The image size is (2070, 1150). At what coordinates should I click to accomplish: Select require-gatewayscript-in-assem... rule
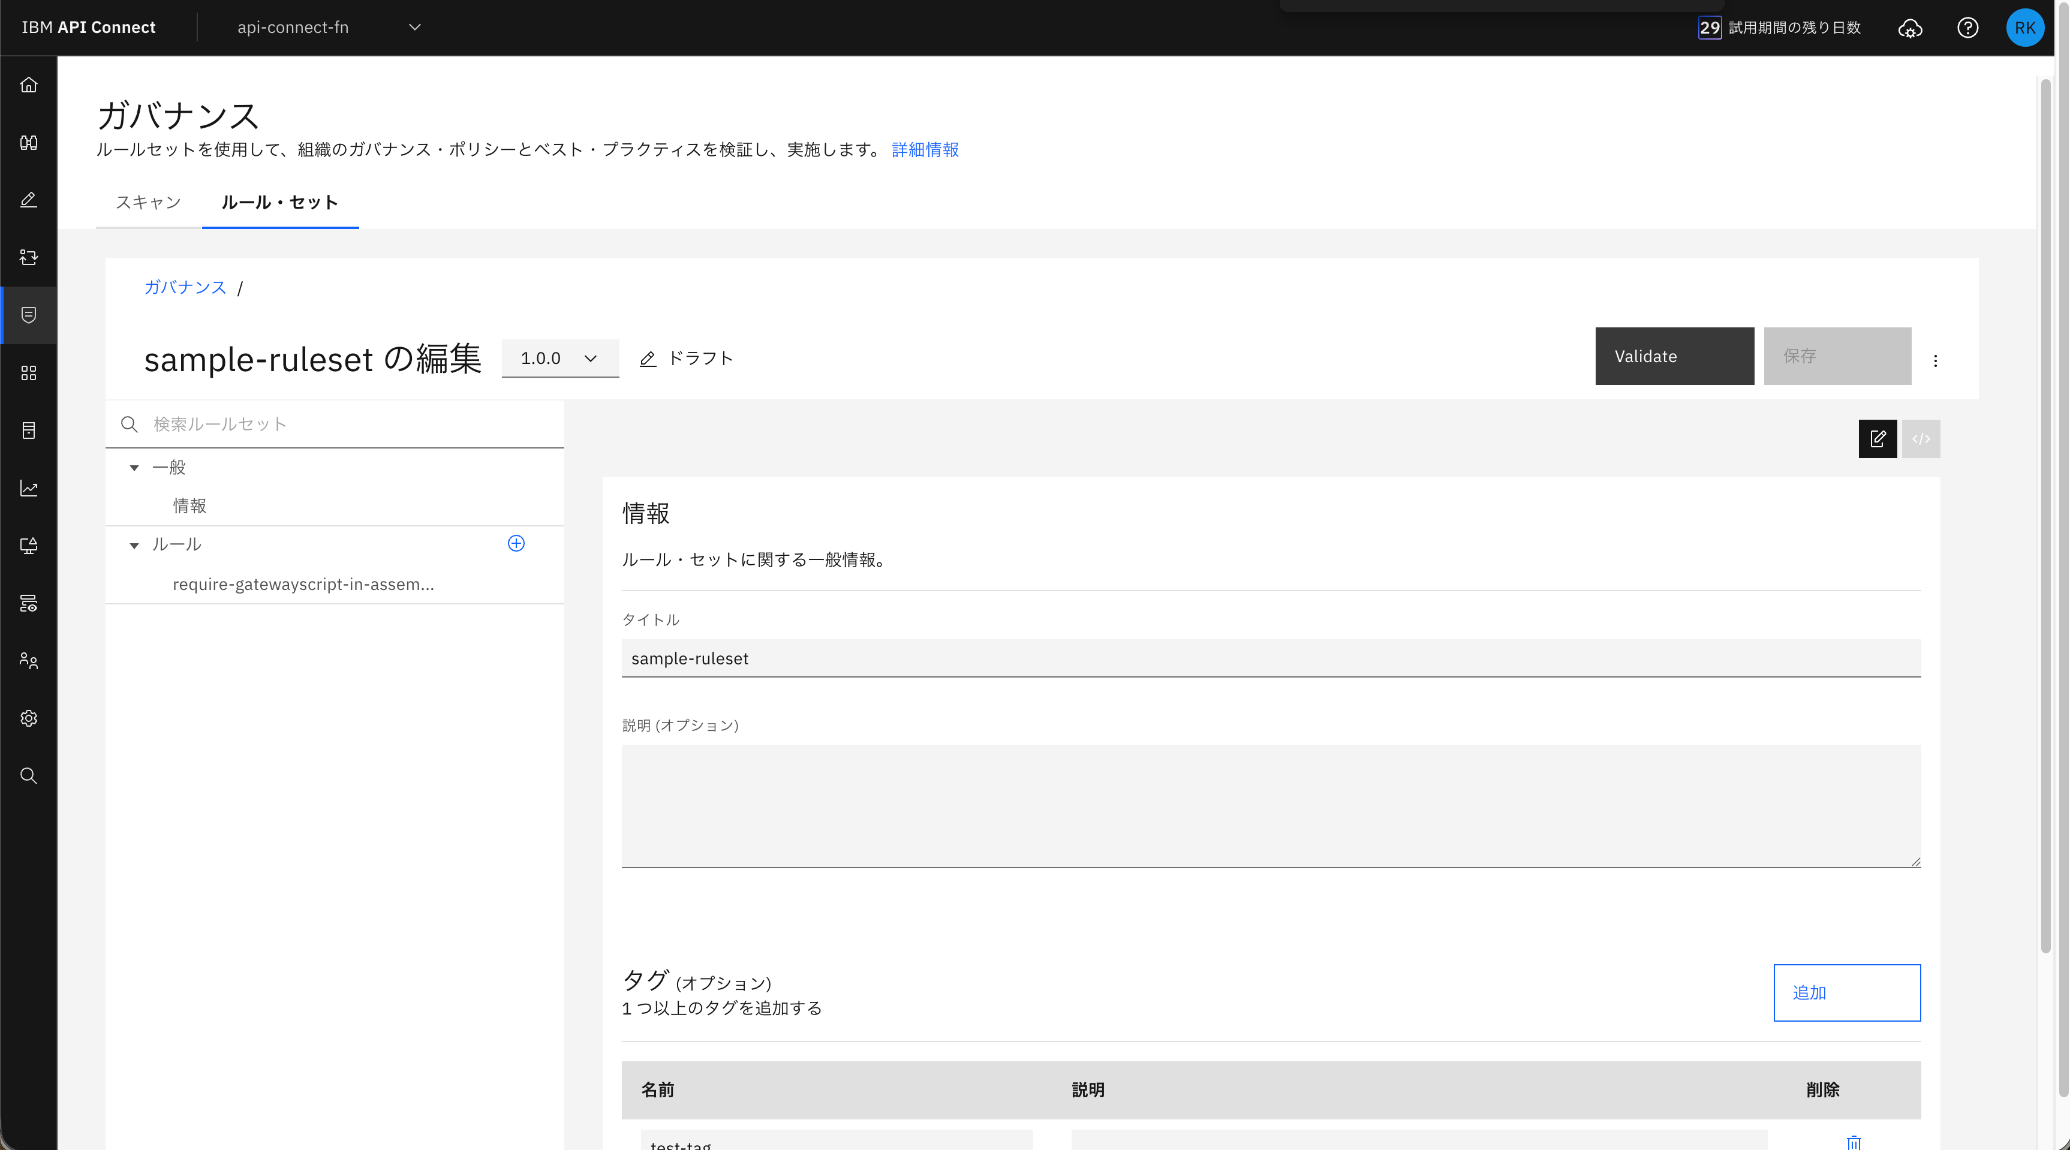[x=303, y=584]
